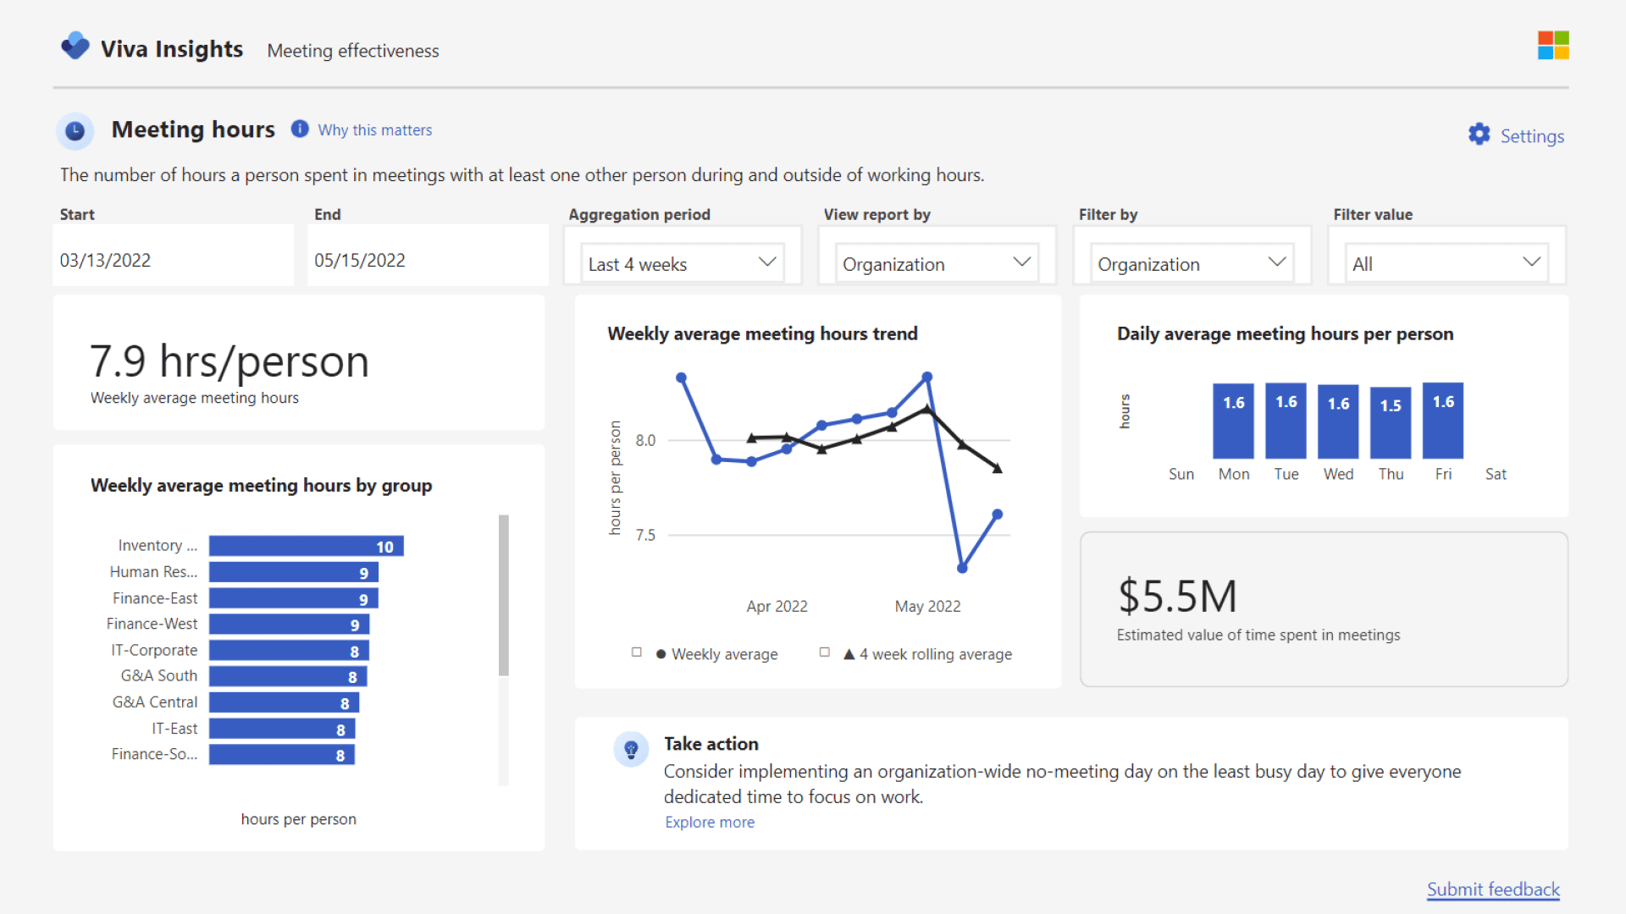Click the Microsoft logo in top right corner
This screenshot has height=914, width=1626.
(1552, 46)
